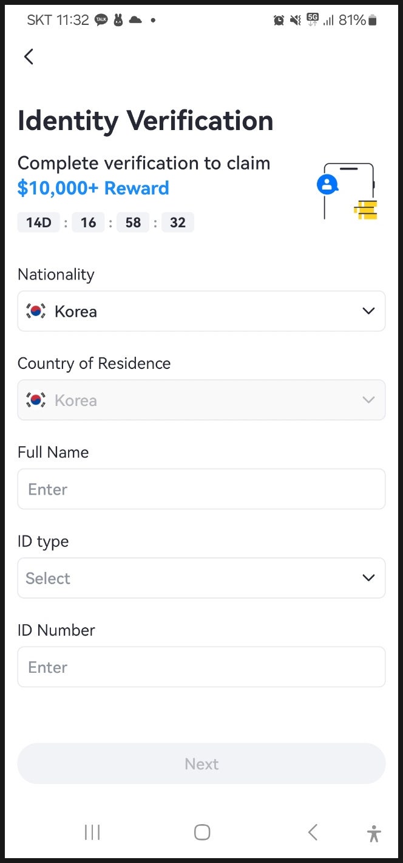Image resolution: width=403 pixels, height=863 pixels.
Task: Tap the cloud icon in status bar
Action: 135,20
